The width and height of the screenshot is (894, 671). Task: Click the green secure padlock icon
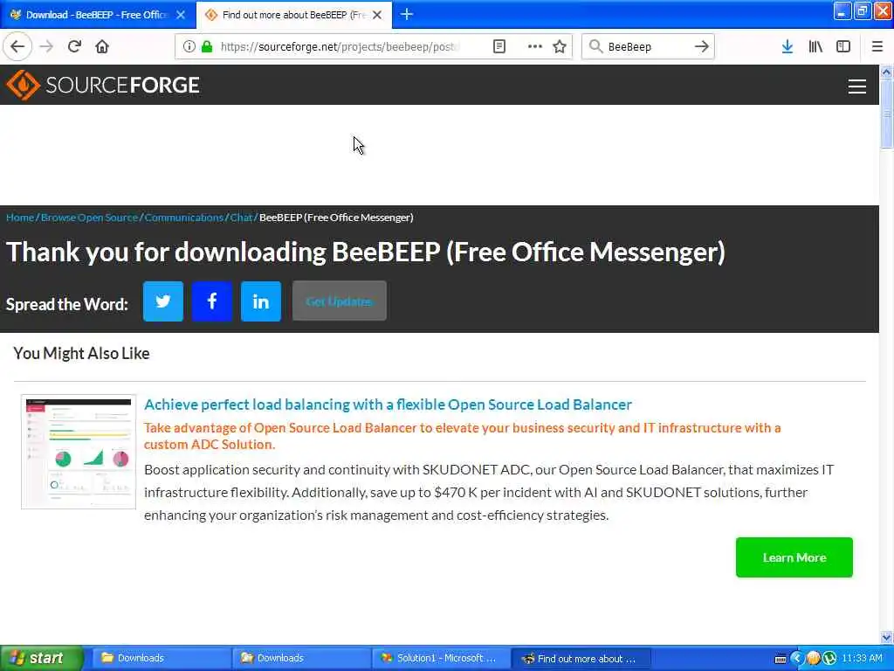207,46
